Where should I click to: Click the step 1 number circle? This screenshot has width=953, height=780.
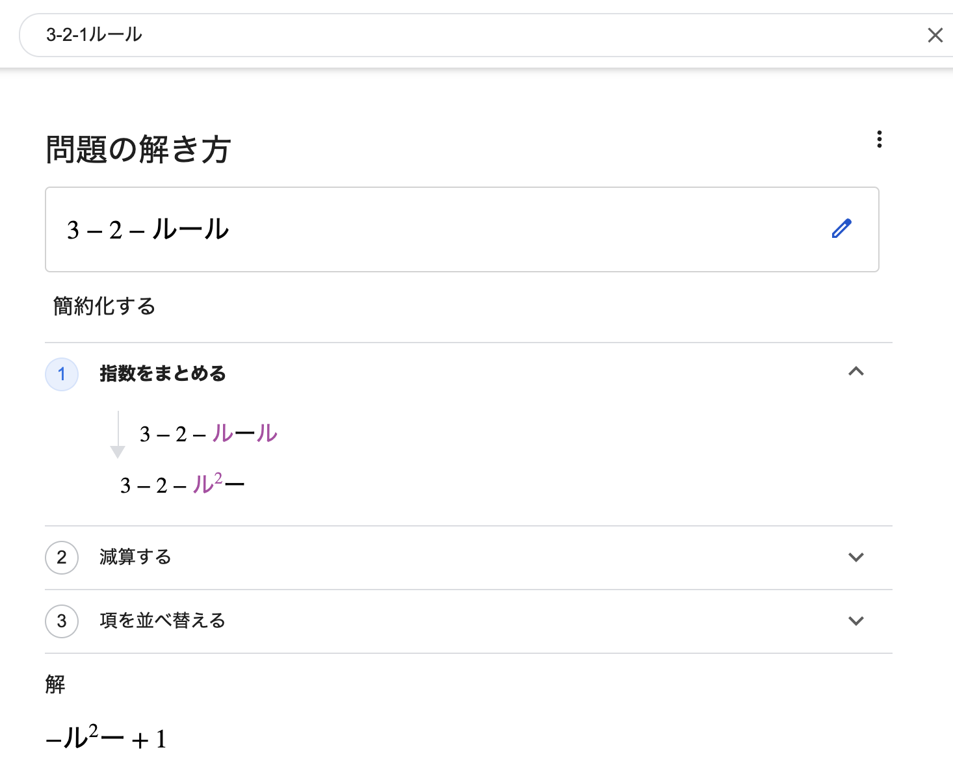coord(62,374)
